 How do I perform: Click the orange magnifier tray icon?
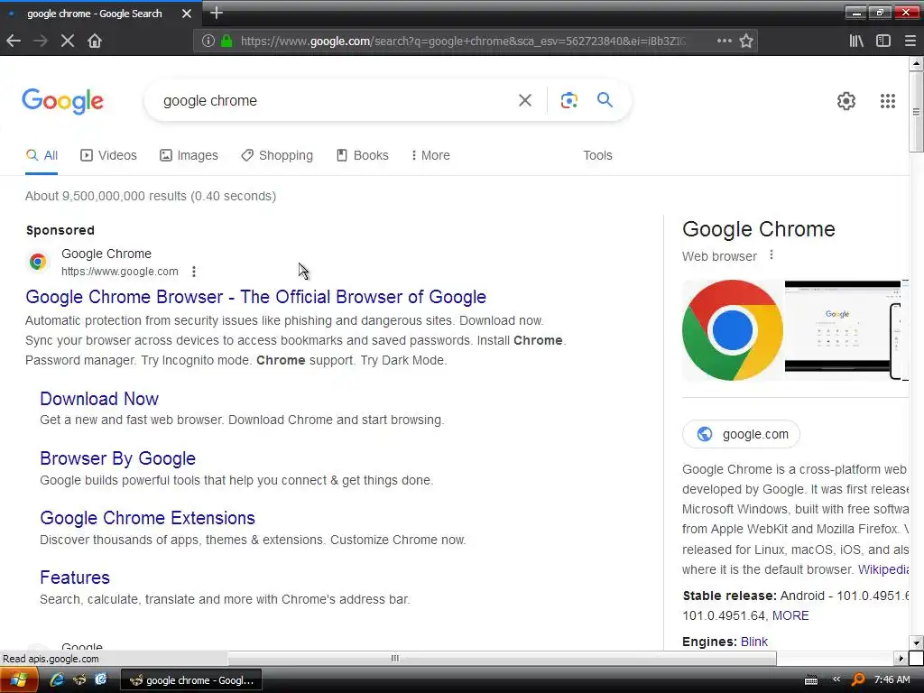tap(858, 680)
